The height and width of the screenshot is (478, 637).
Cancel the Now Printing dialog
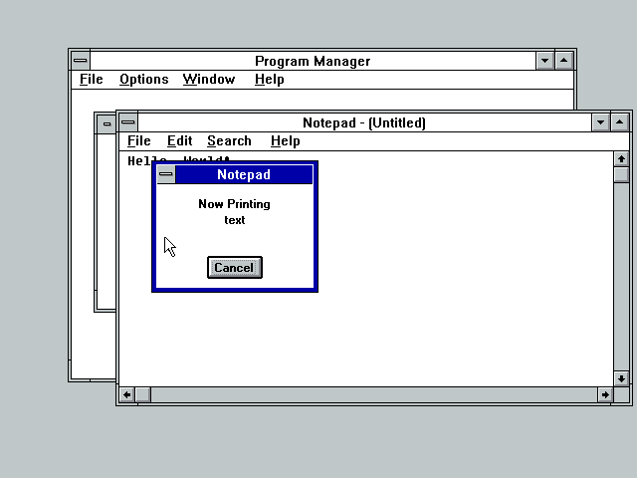coord(235,268)
